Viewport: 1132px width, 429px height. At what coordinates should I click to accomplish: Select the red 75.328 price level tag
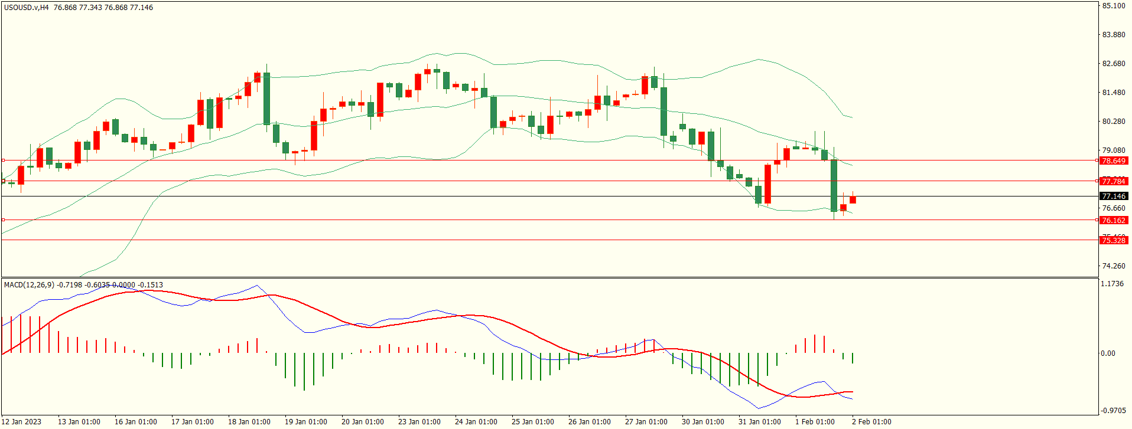(1113, 240)
